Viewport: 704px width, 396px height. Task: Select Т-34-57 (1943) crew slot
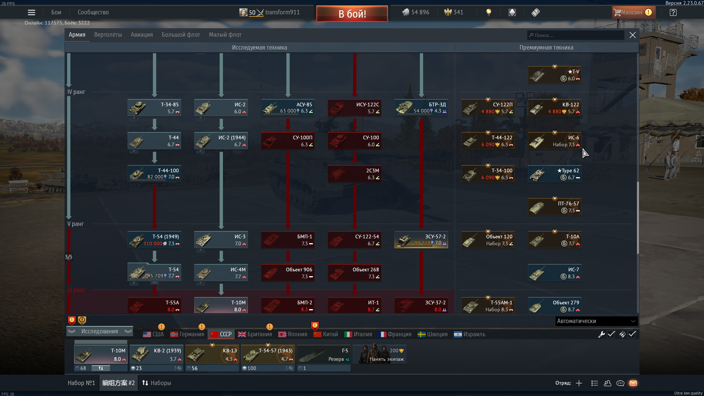268,355
